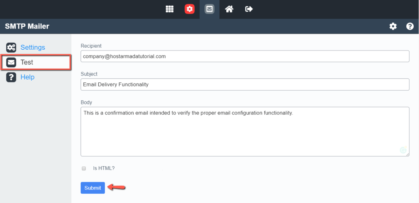Image resolution: width=419 pixels, height=203 pixels.
Task: Click the Body label
Action: pyautogui.click(x=86, y=102)
